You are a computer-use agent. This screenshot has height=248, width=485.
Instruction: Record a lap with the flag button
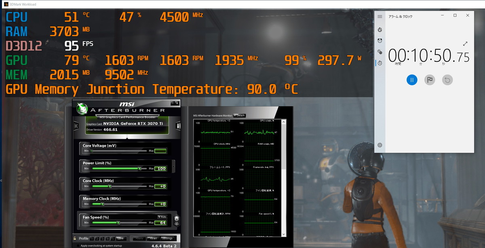coord(430,80)
